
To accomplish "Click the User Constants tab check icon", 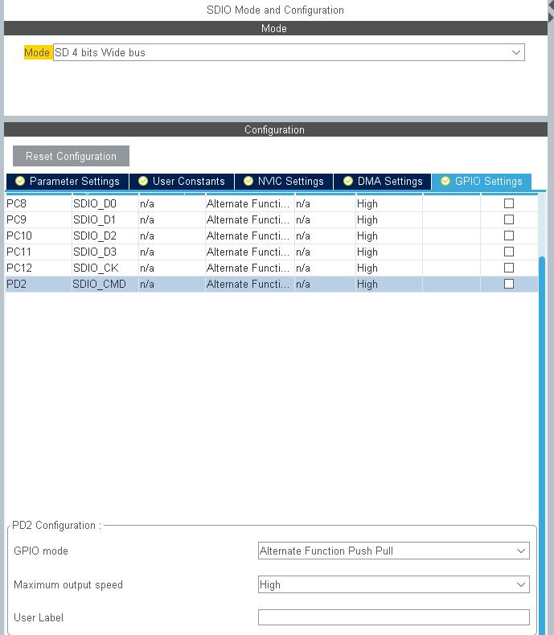I will [x=143, y=182].
